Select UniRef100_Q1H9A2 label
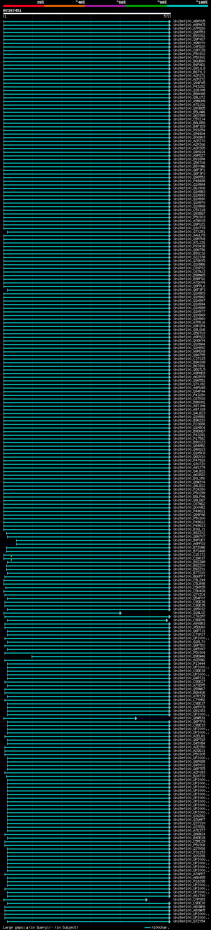Viewport: 211px width, 930px height. point(189,297)
